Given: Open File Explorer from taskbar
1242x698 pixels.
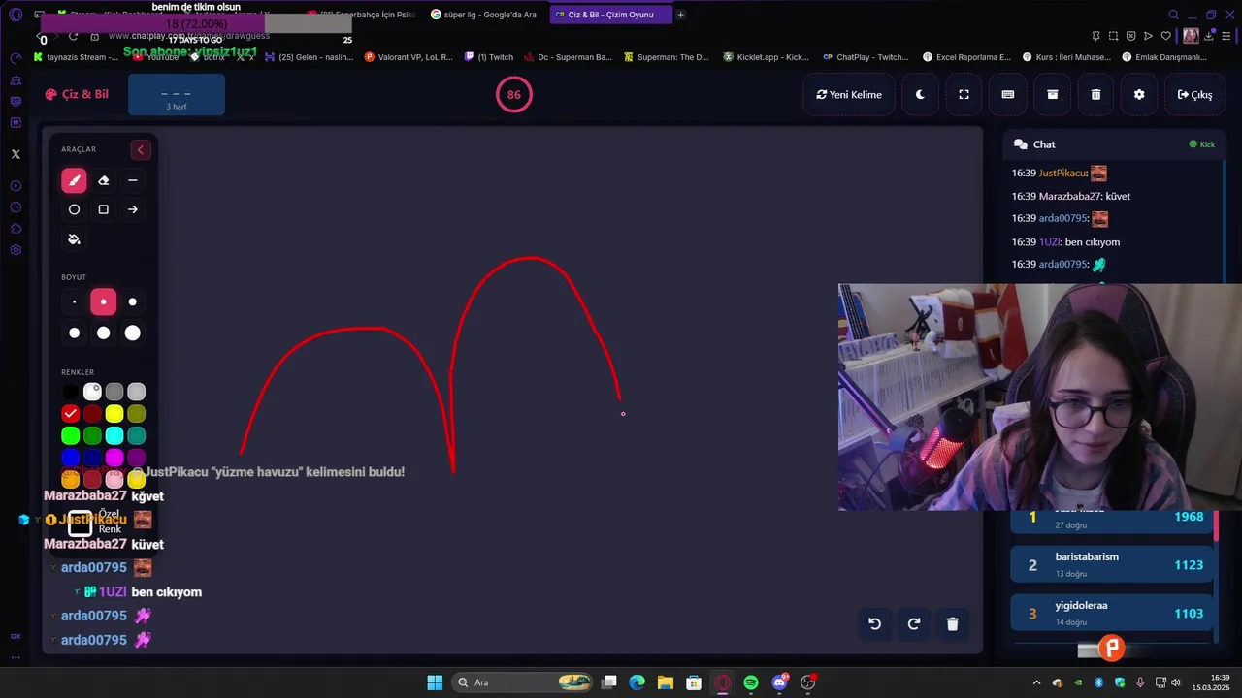Looking at the screenshot, I should (x=666, y=682).
